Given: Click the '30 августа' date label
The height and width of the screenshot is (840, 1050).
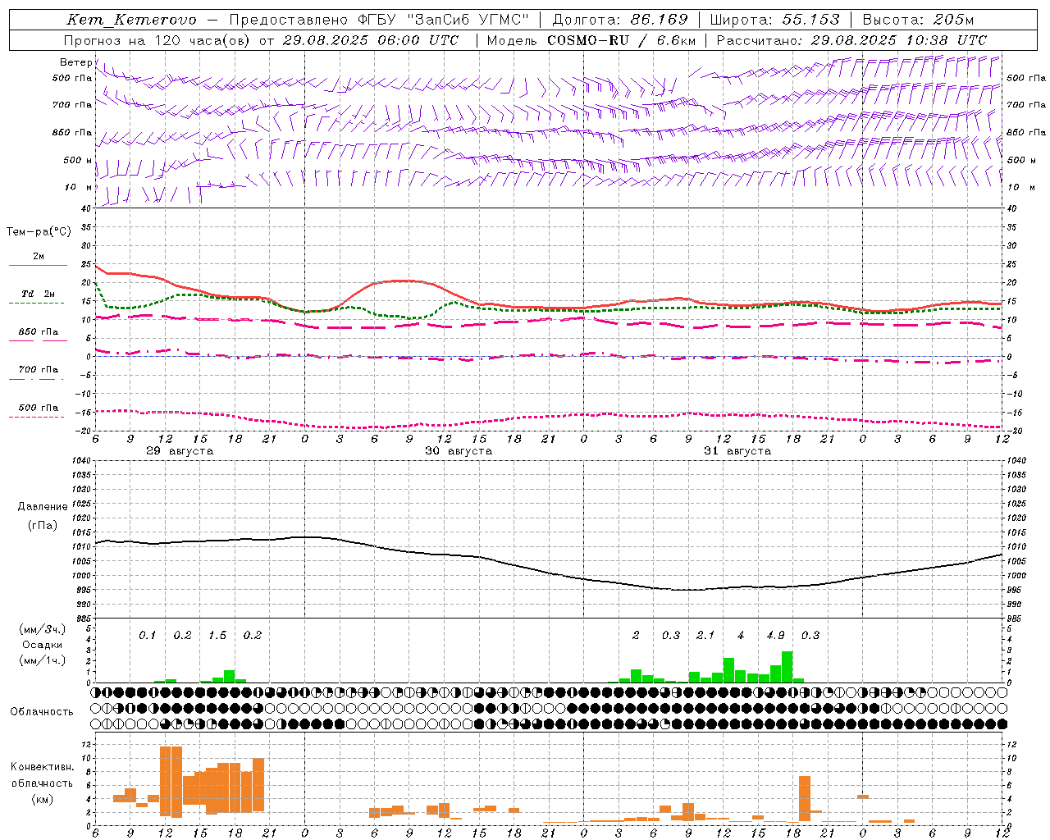Looking at the screenshot, I should pyautogui.click(x=459, y=451).
